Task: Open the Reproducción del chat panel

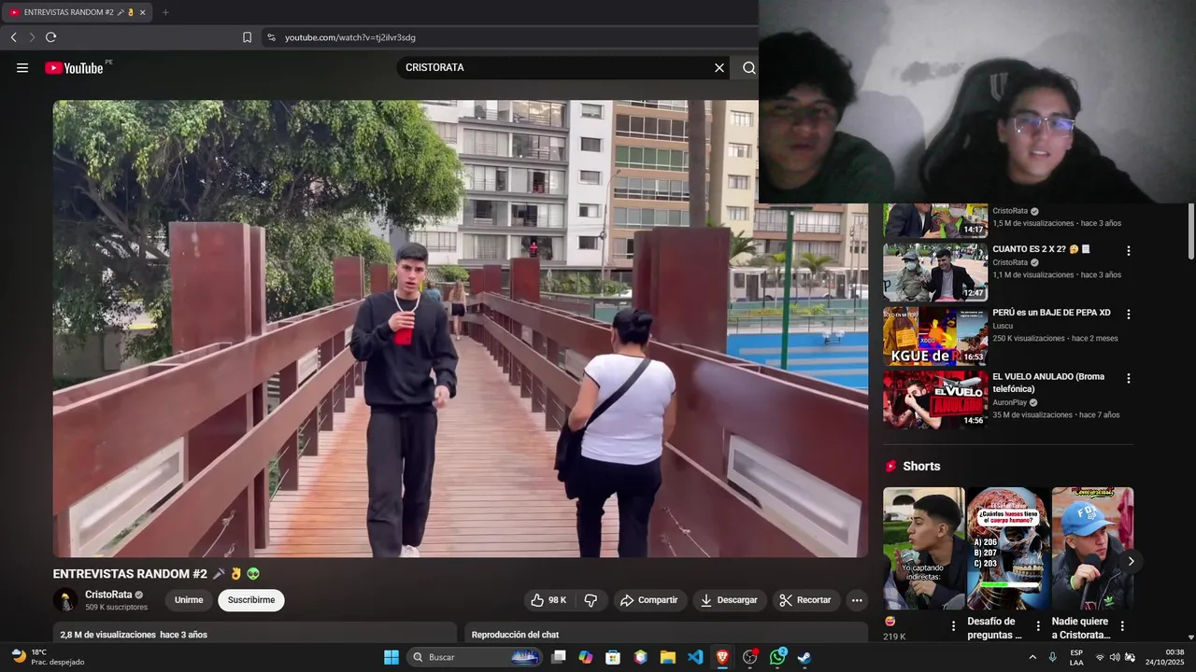Action: point(666,635)
